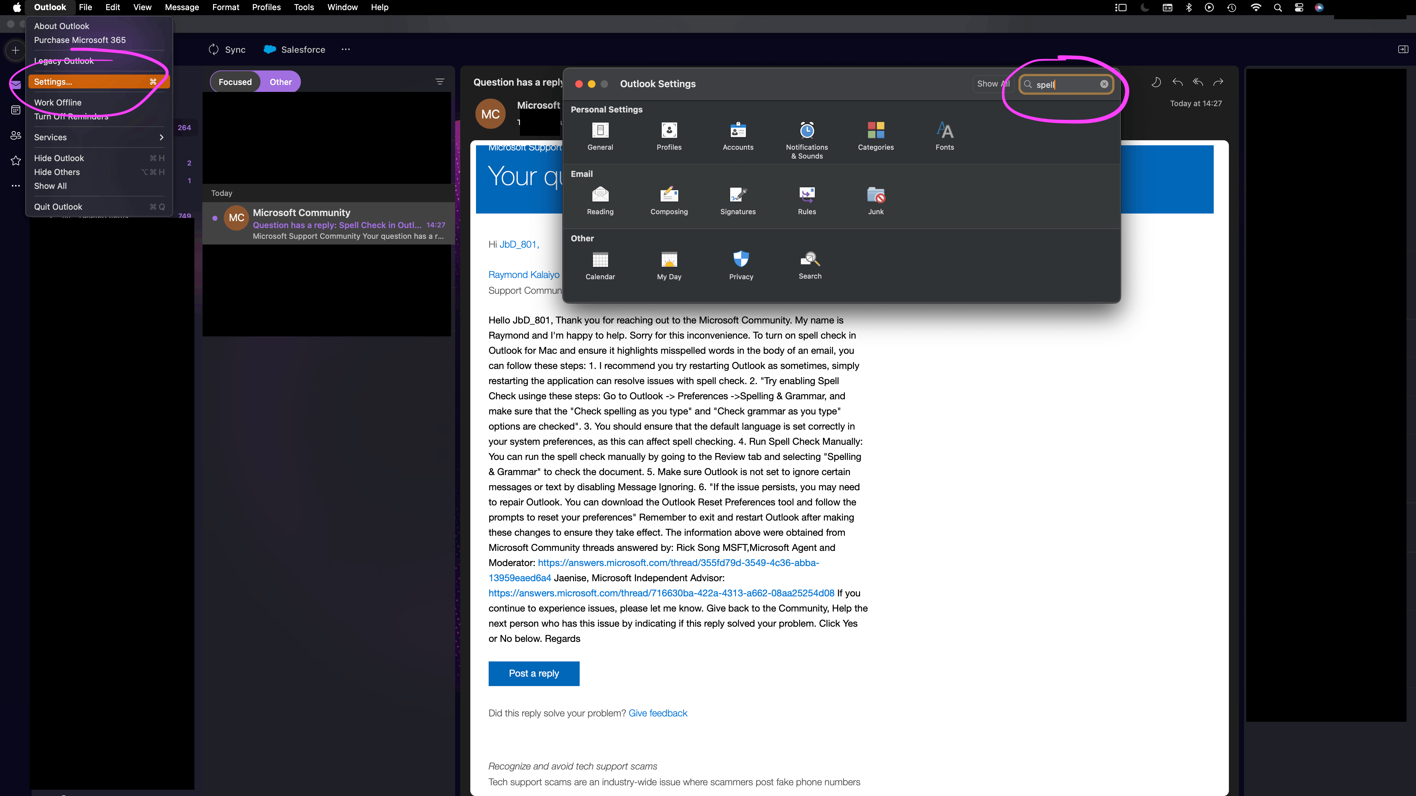This screenshot has height=796, width=1416.
Task: Open macOS Control Center icon
Action: pyautogui.click(x=1299, y=7)
